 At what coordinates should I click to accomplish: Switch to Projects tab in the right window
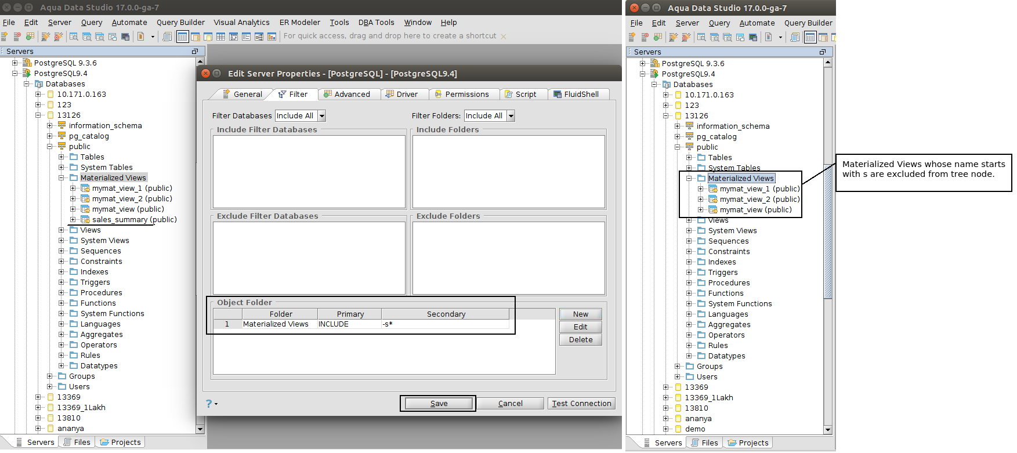coord(748,443)
